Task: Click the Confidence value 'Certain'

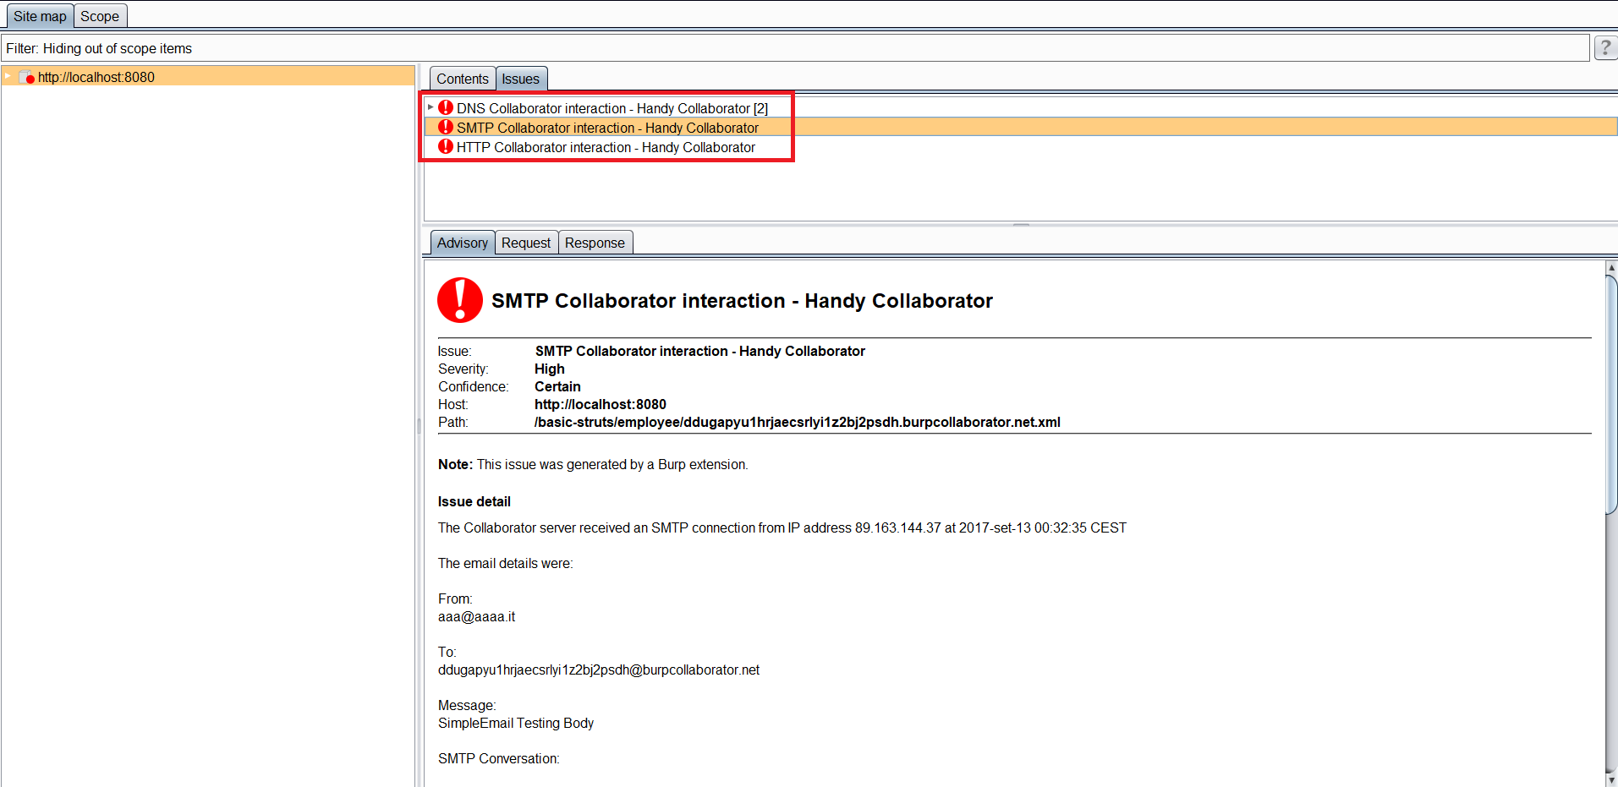Action: coord(557,386)
